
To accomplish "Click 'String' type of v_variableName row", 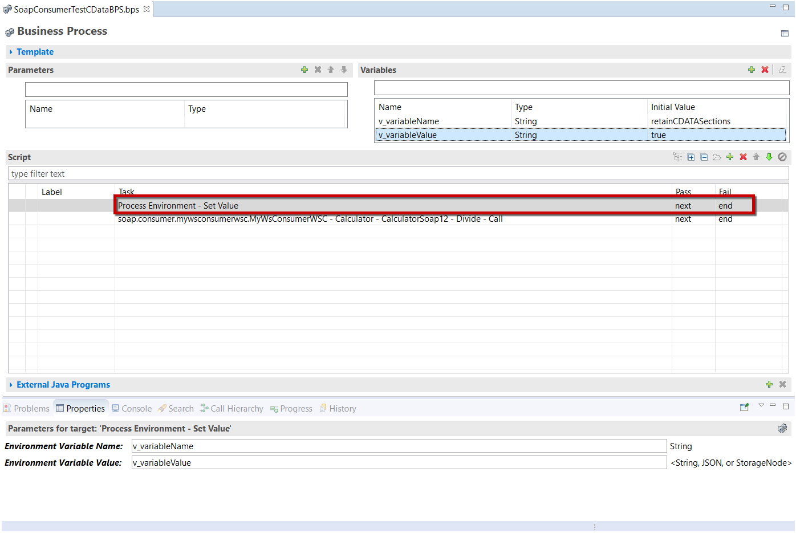I will click(x=526, y=121).
